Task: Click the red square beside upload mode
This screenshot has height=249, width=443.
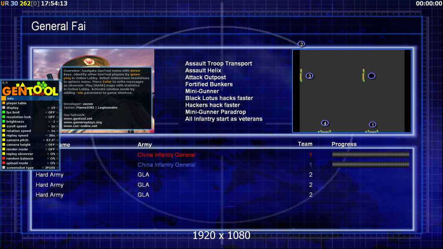Action: pos(4,163)
